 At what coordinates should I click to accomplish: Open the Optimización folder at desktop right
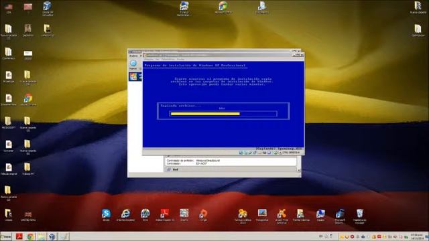point(418,31)
